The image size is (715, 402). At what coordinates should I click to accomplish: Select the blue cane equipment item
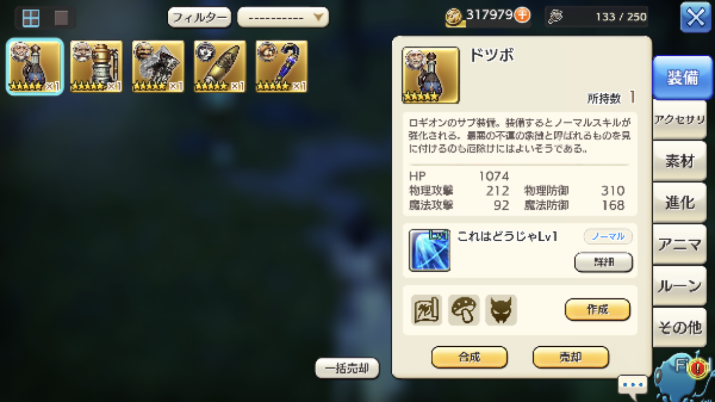click(281, 66)
